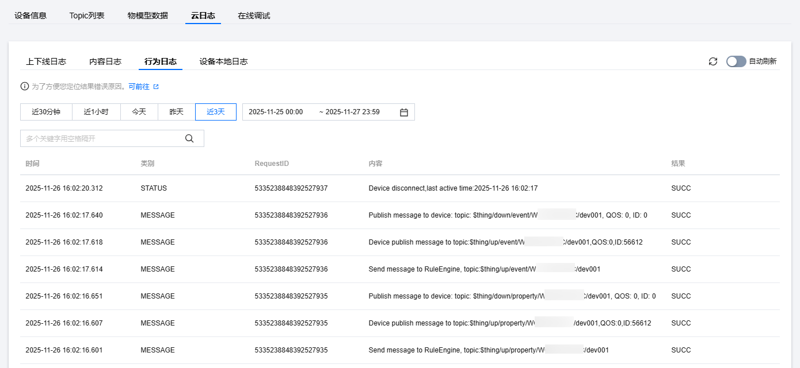Click the calendar icon in date range
The width and height of the screenshot is (800, 368).
(404, 113)
